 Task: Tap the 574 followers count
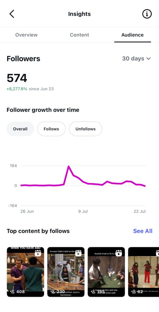pos(17,78)
